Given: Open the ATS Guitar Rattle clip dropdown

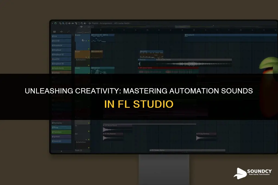Looking at the screenshot, I should coord(131,23).
